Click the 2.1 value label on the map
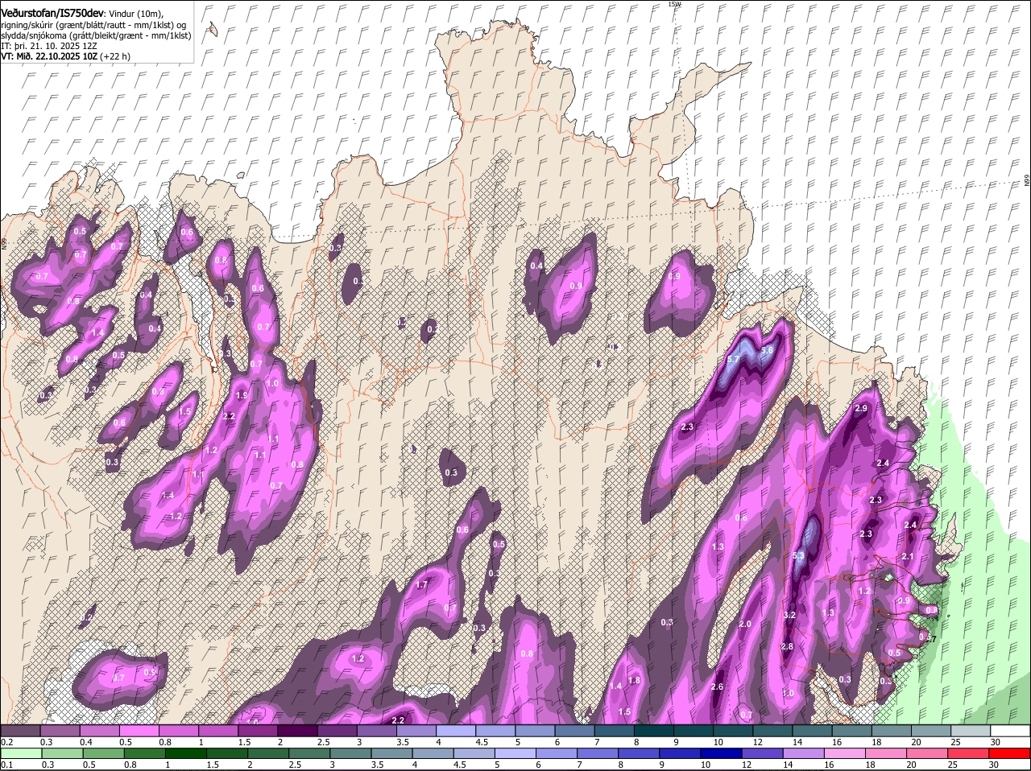 click(907, 557)
